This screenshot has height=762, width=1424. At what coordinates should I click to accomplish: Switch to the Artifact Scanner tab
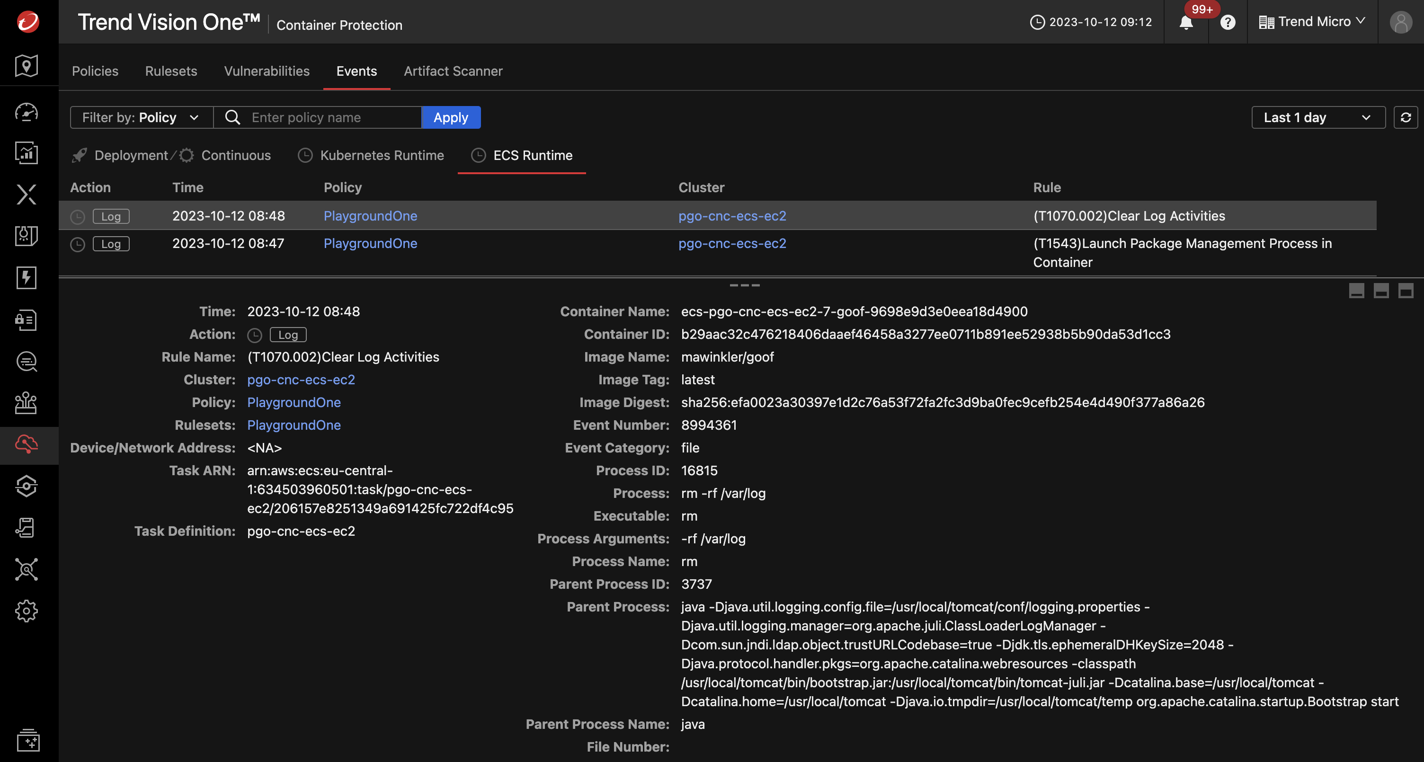[x=453, y=71]
